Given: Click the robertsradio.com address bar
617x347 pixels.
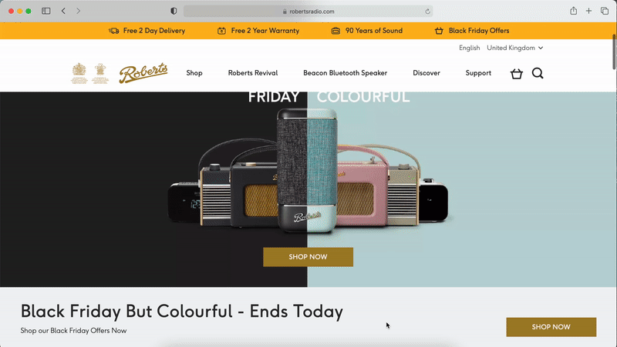Looking at the screenshot, I should tap(308, 12).
